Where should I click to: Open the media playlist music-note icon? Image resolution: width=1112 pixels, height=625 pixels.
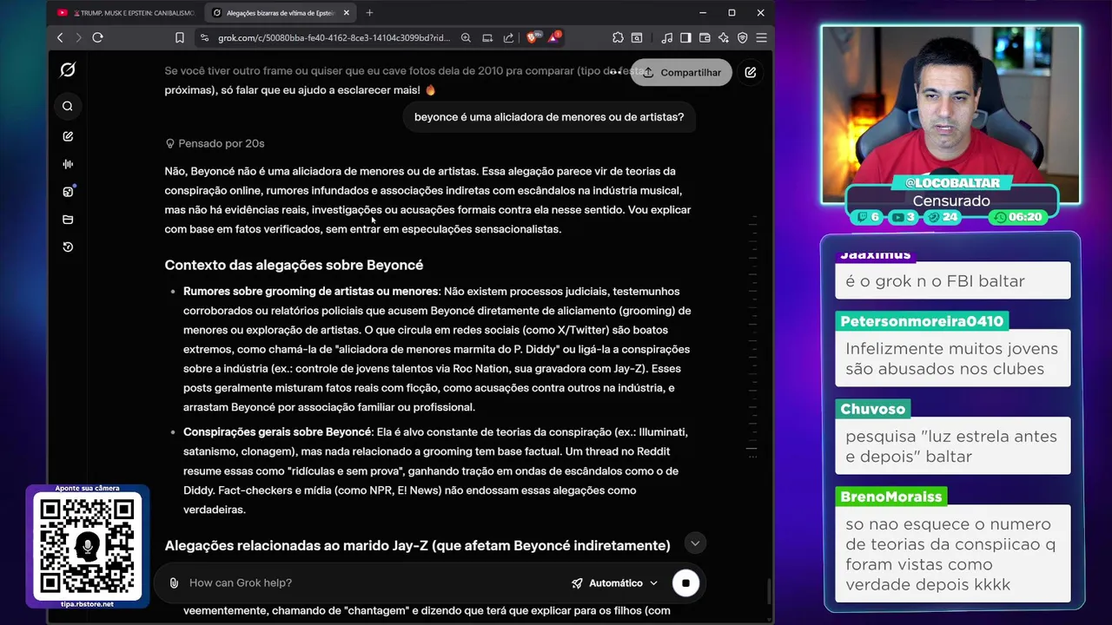click(666, 37)
